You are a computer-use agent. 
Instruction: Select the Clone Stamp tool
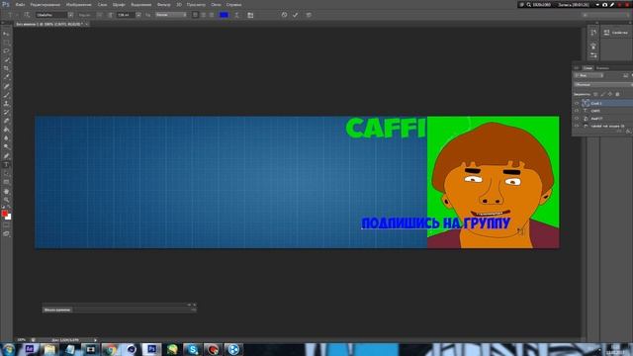pyautogui.click(x=6, y=104)
